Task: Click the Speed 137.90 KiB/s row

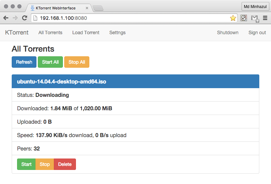Action: [x=135, y=135]
